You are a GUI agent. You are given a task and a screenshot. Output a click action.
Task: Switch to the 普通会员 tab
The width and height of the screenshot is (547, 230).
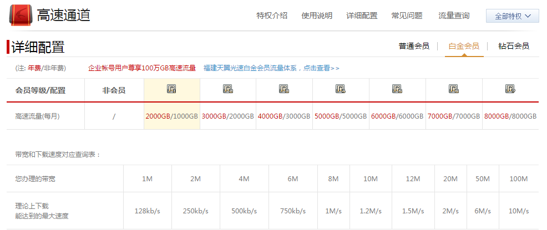click(414, 46)
